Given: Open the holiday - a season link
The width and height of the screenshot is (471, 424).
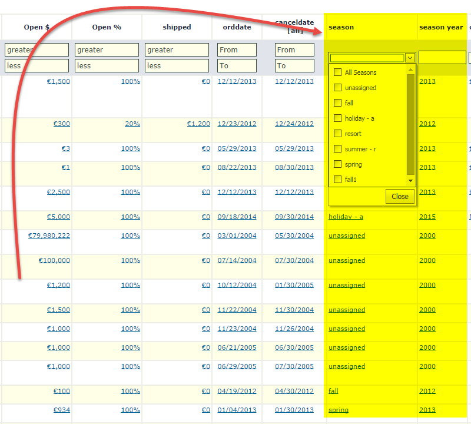Looking at the screenshot, I should click(x=346, y=217).
